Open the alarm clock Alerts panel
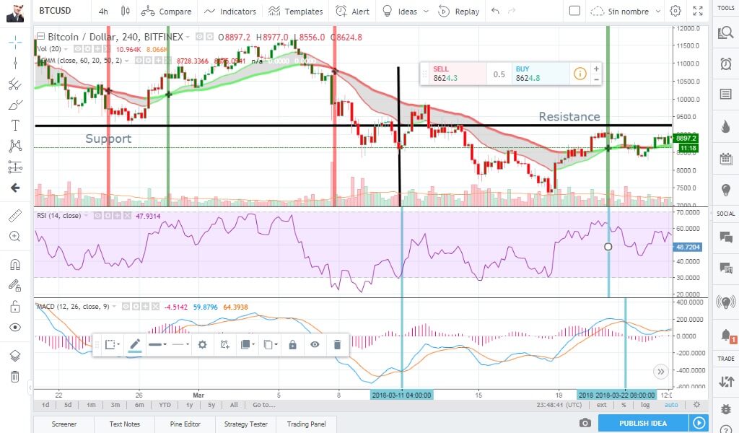The image size is (739, 433). 725,65
